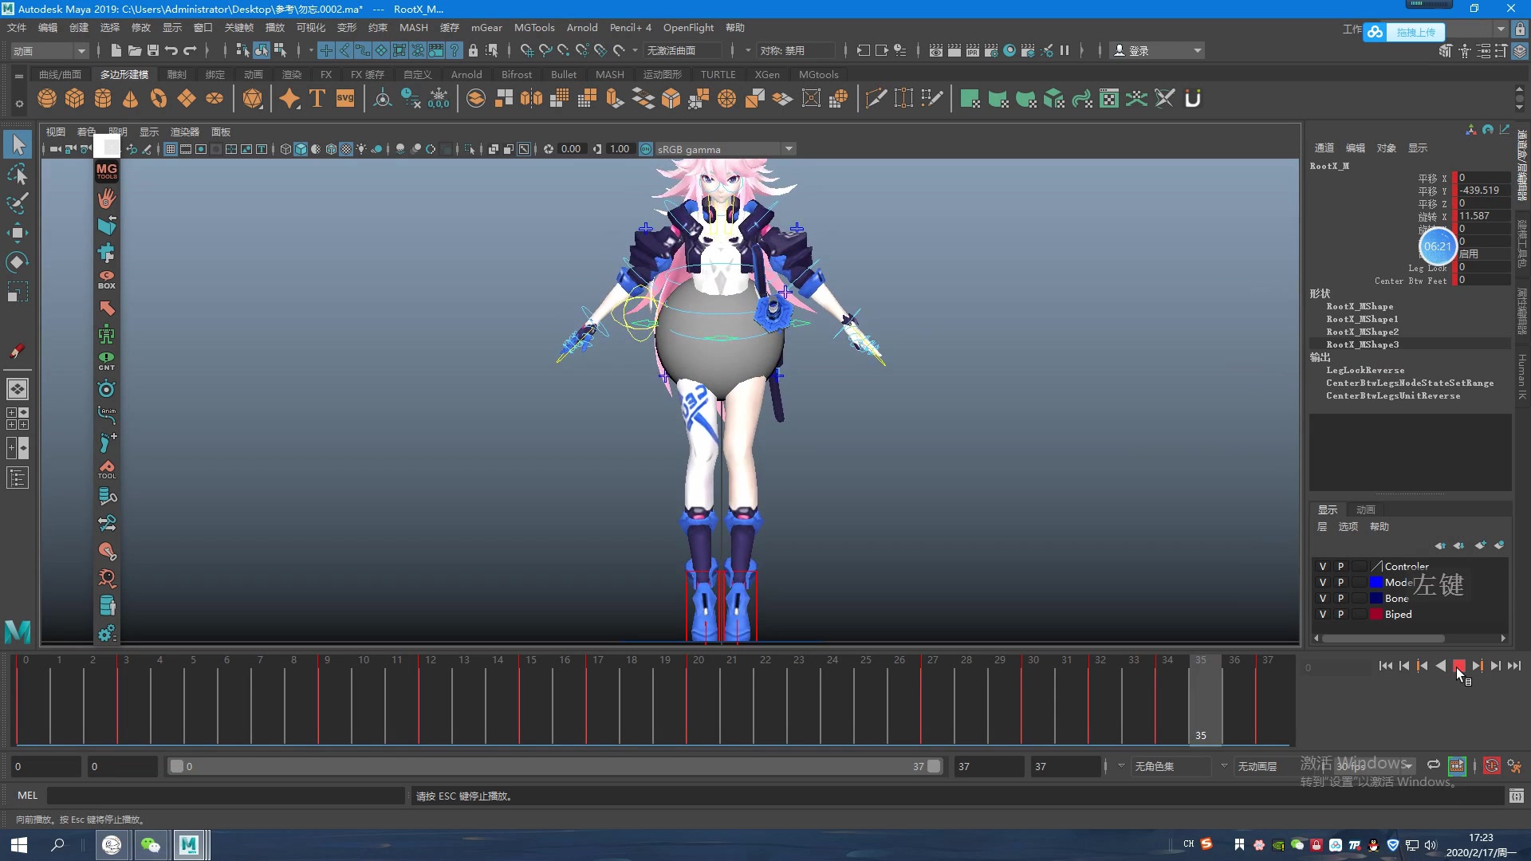Click the MGTools hand pose icon
This screenshot has height=861, width=1531.
click(107, 198)
